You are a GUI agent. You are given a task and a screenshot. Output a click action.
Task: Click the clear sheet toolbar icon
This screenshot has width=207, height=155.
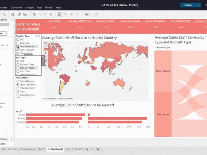(25, 14)
